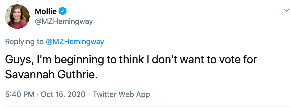The image size is (291, 108).
Task: Click the 5:40 PM timestamp
Action: [x=20, y=94]
